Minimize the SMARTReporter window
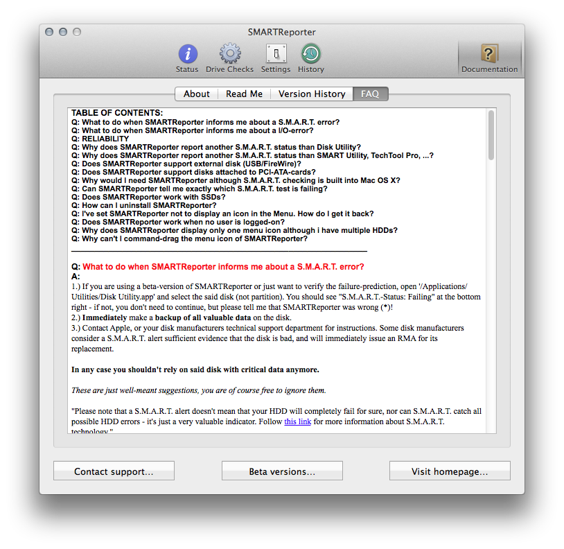564x549 pixels. (x=63, y=32)
